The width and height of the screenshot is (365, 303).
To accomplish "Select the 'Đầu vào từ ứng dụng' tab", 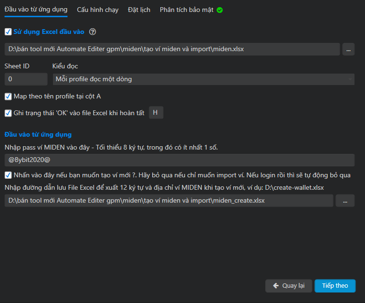I will point(36,10).
